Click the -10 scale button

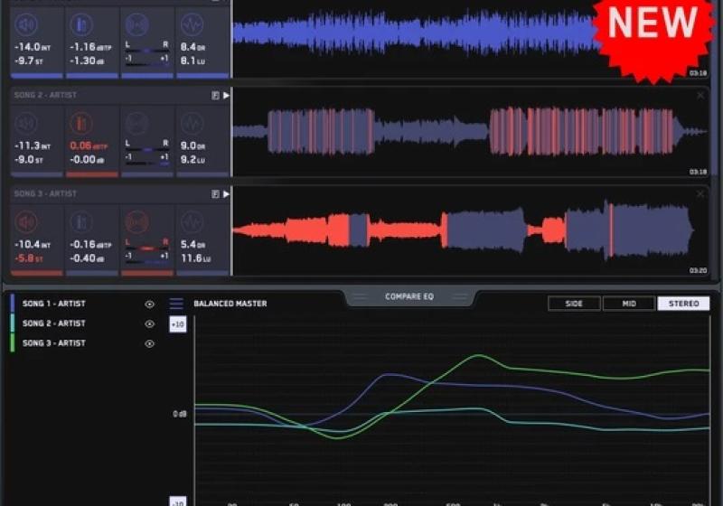(x=178, y=501)
